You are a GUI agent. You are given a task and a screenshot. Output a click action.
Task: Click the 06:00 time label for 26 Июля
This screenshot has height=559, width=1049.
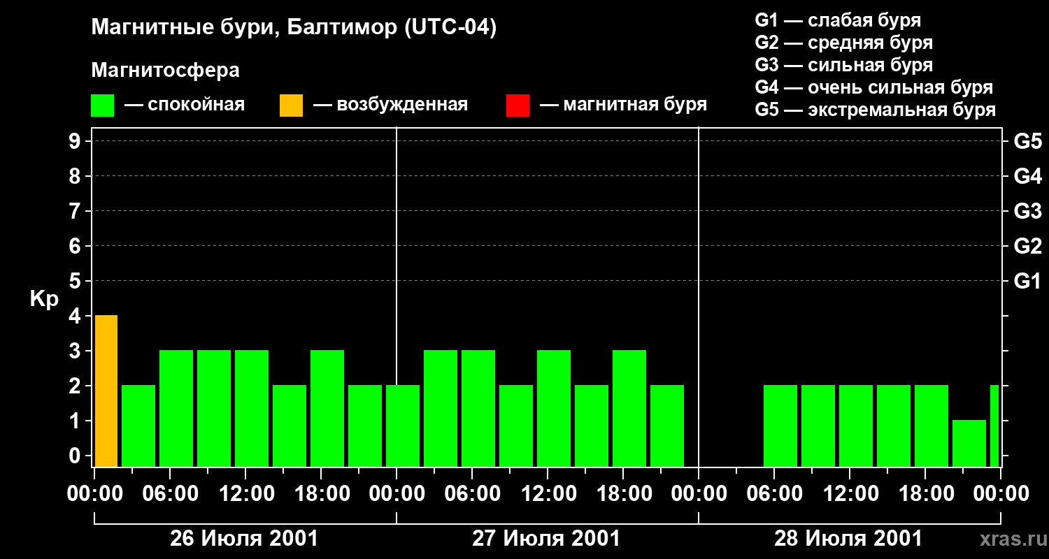tap(169, 494)
